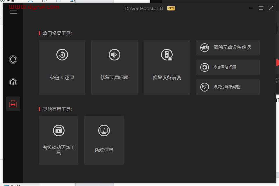Minimize the Driver Booster window
Image resolution: width=279 pixels, height=186 pixels.
(x=251, y=8)
